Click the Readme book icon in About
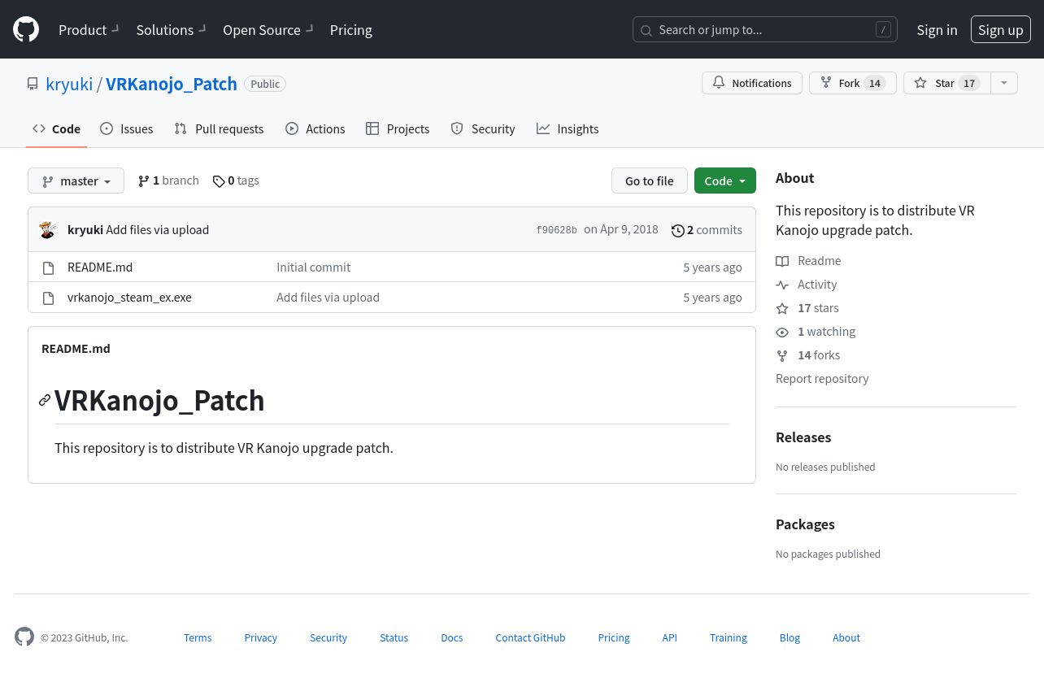Screen dimensions: 1044x687 [x=782, y=261]
